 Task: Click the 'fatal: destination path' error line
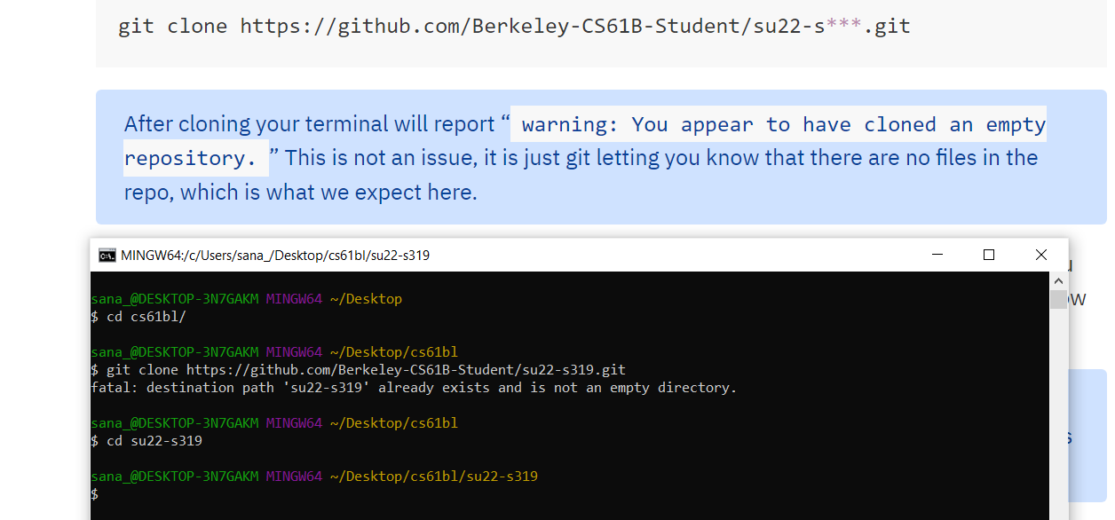tap(414, 388)
